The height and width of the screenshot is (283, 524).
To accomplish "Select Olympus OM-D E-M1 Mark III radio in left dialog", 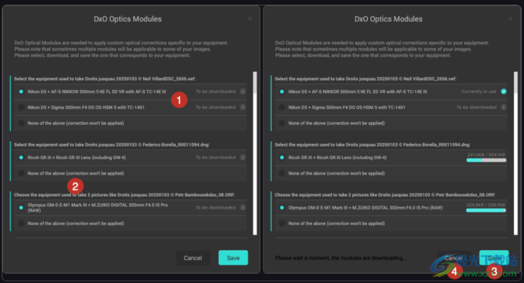I will coord(21,208).
